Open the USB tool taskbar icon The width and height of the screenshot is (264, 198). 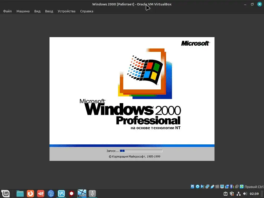(92, 193)
